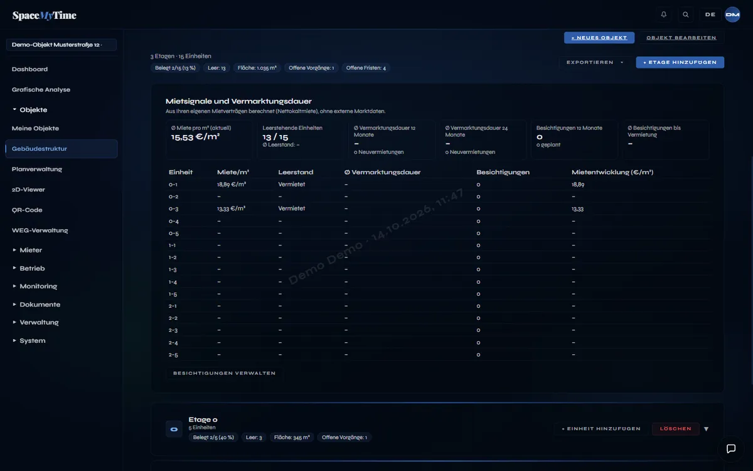753x471 pixels.
Task: Click the Leerstand column header
Action: point(296,172)
